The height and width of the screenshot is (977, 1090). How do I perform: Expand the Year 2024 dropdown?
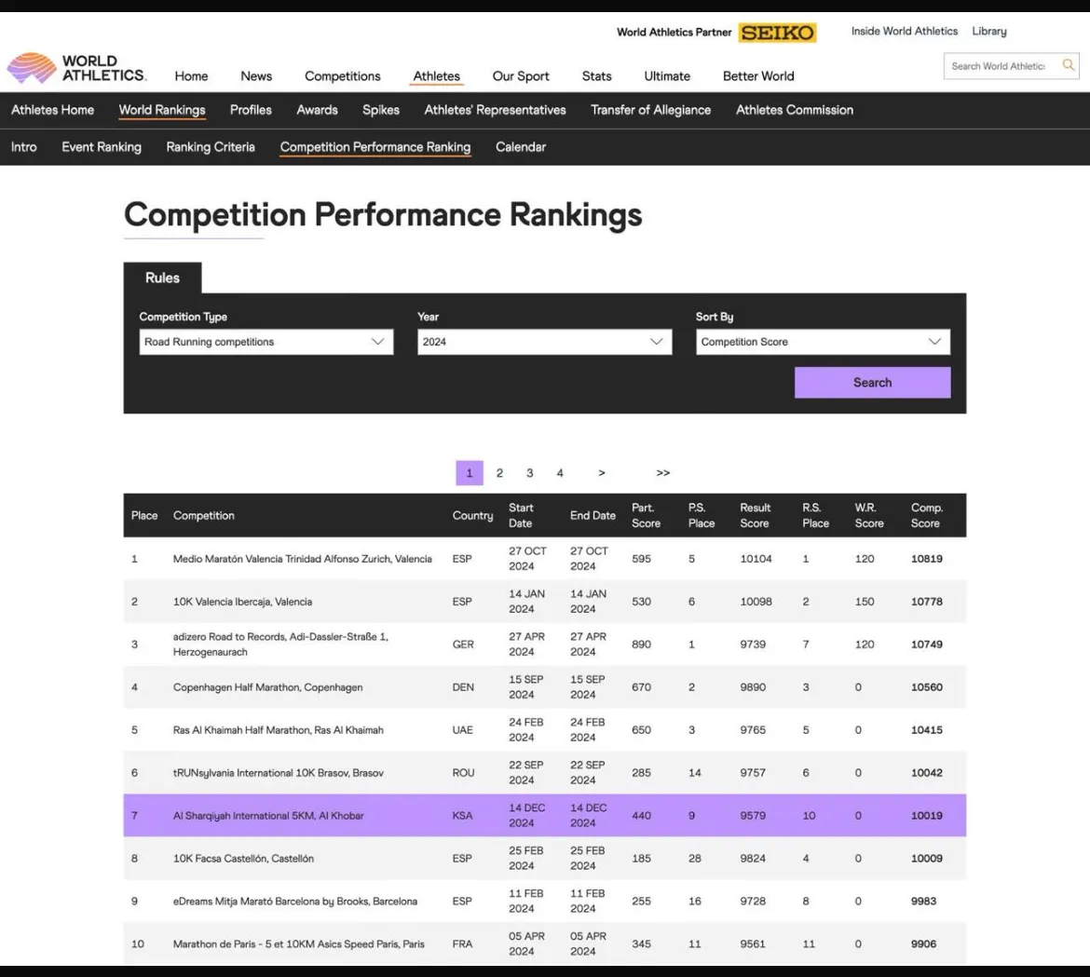tap(543, 342)
